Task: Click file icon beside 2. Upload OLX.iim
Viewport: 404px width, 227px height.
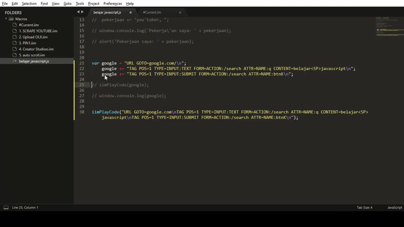Action: pos(14,37)
